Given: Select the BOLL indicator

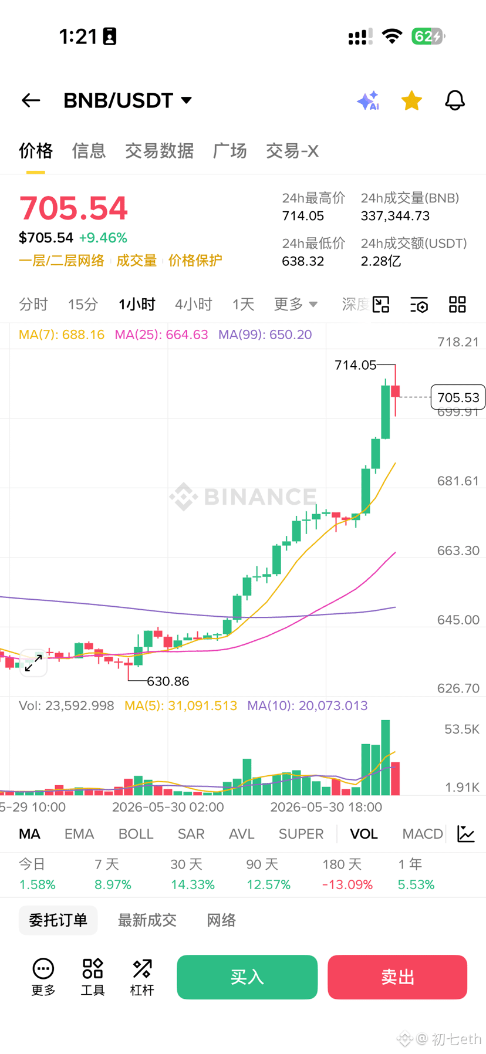Looking at the screenshot, I should (136, 834).
